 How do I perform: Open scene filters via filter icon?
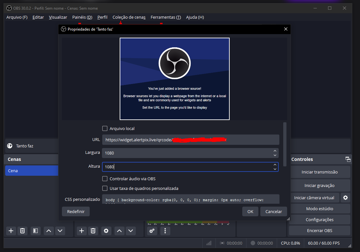[x=35, y=231]
